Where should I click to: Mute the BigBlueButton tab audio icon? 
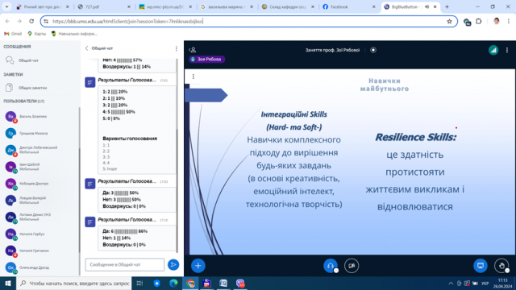click(x=427, y=6)
